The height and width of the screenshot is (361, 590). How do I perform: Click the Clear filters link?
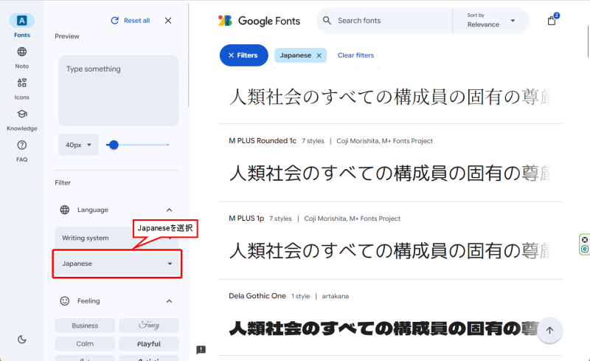(x=355, y=55)
